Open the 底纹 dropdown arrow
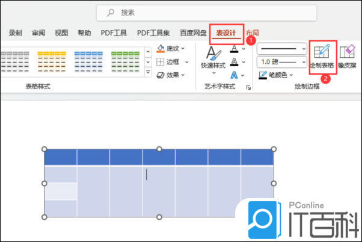 click(183, 49)
